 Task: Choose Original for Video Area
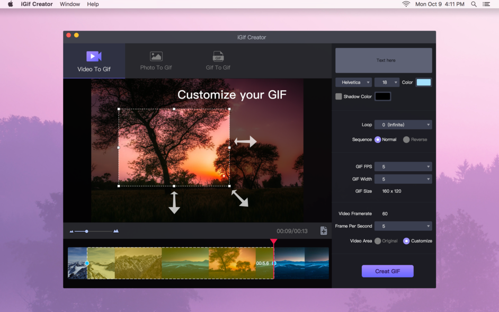[379, 240]
